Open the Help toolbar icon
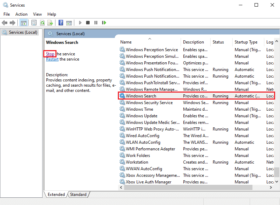 click(61, 23)
